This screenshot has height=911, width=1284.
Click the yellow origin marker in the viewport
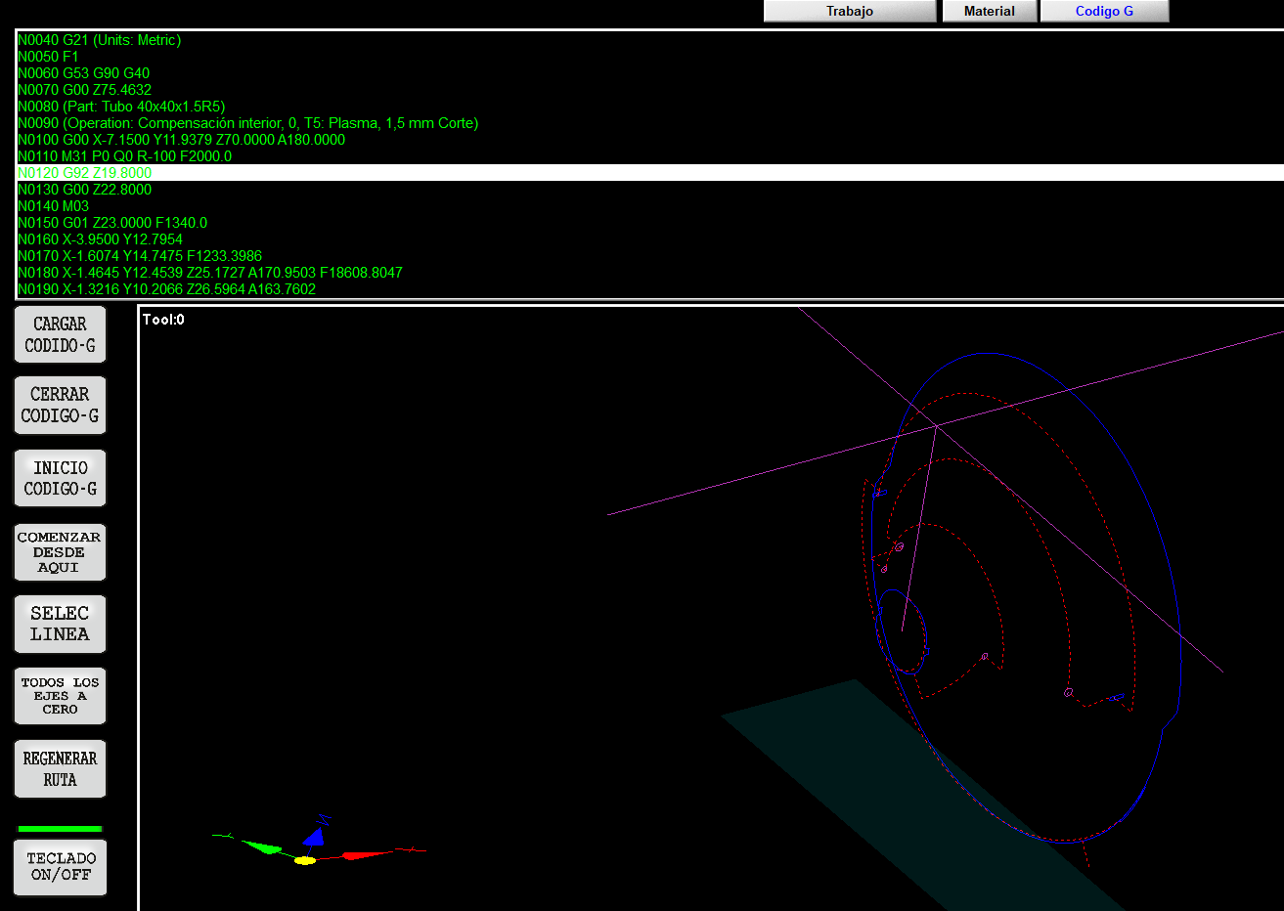305,860
